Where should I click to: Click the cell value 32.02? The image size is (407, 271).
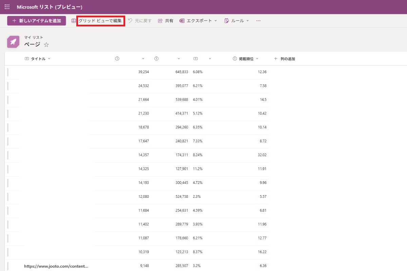262,155
